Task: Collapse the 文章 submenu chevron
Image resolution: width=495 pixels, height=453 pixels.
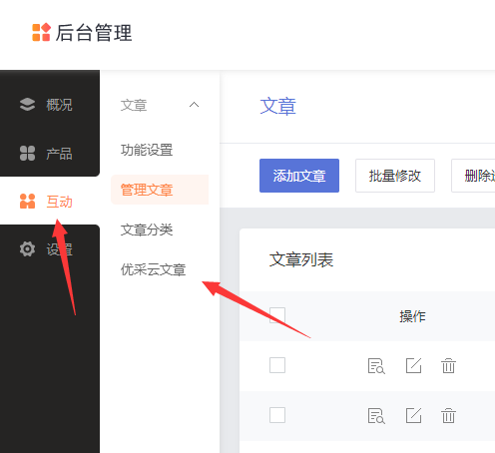Action: tap(194, 105)
